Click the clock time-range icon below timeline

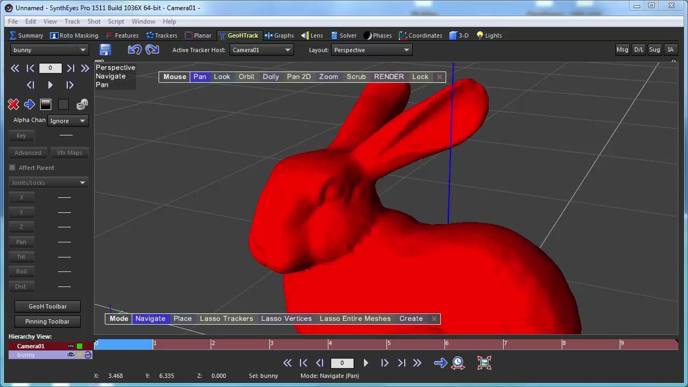coord(458,363)
